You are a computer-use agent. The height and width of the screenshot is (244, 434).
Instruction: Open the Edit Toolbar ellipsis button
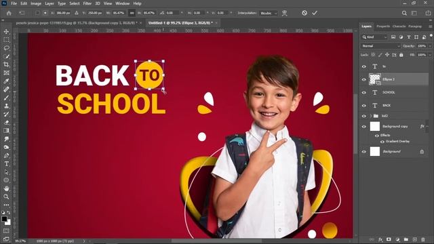[x=6, y=205]
